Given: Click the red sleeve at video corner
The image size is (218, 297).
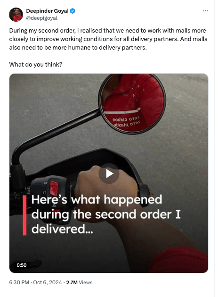Looking at the screenshot, I should pyautogui.click(x=179, y=260).
